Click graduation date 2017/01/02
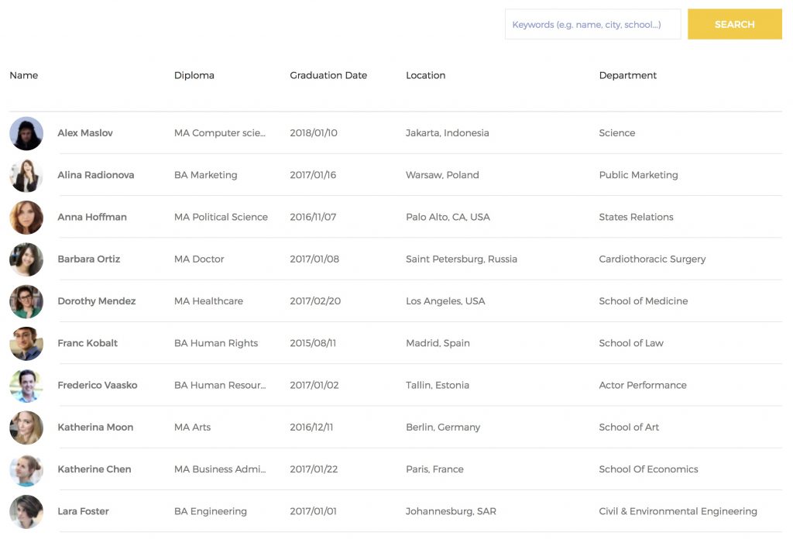The image size is (793, 539). [314, 385]
